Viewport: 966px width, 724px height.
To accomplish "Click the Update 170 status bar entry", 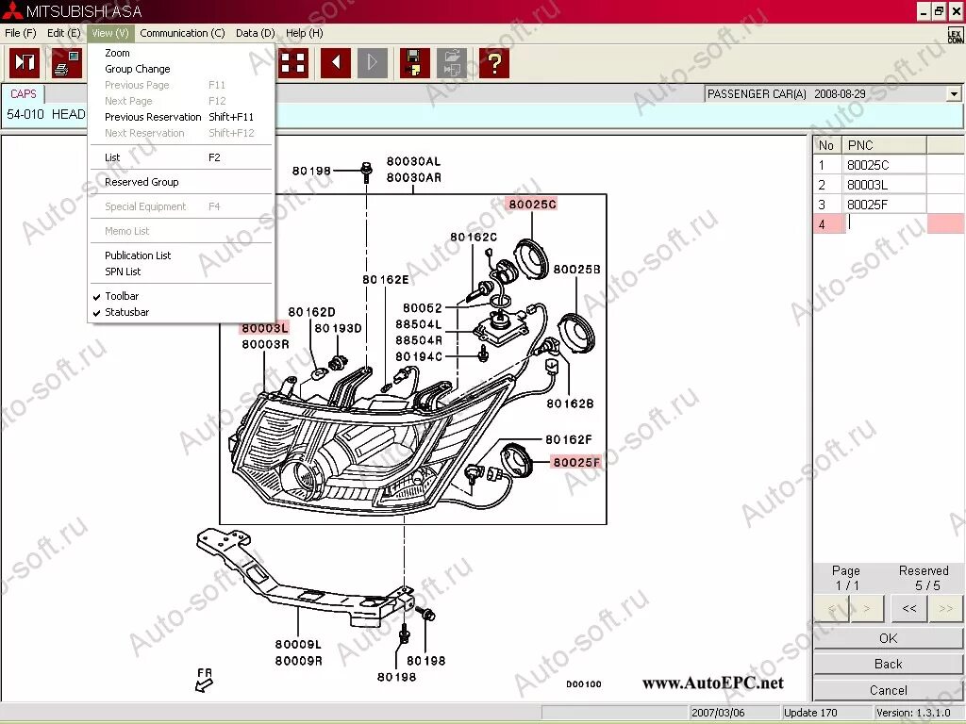I will pos(810,713).
